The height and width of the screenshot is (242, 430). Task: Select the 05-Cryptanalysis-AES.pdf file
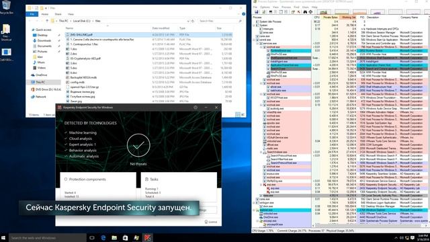pos(85,58)
